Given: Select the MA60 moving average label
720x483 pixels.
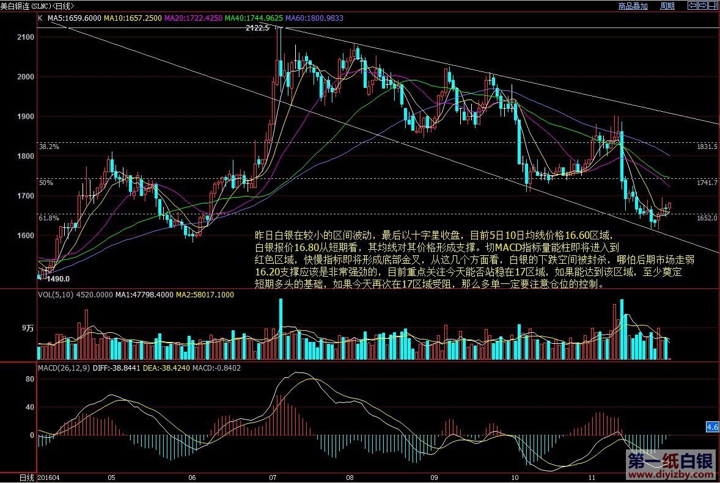Looking at the screenshot, I should pos(314,18).
